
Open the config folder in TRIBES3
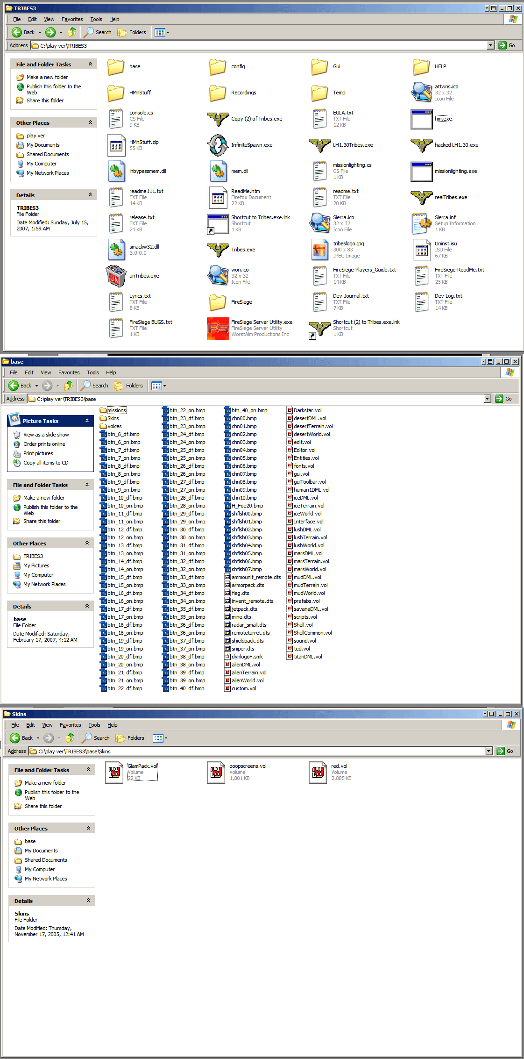click(218, 66)
